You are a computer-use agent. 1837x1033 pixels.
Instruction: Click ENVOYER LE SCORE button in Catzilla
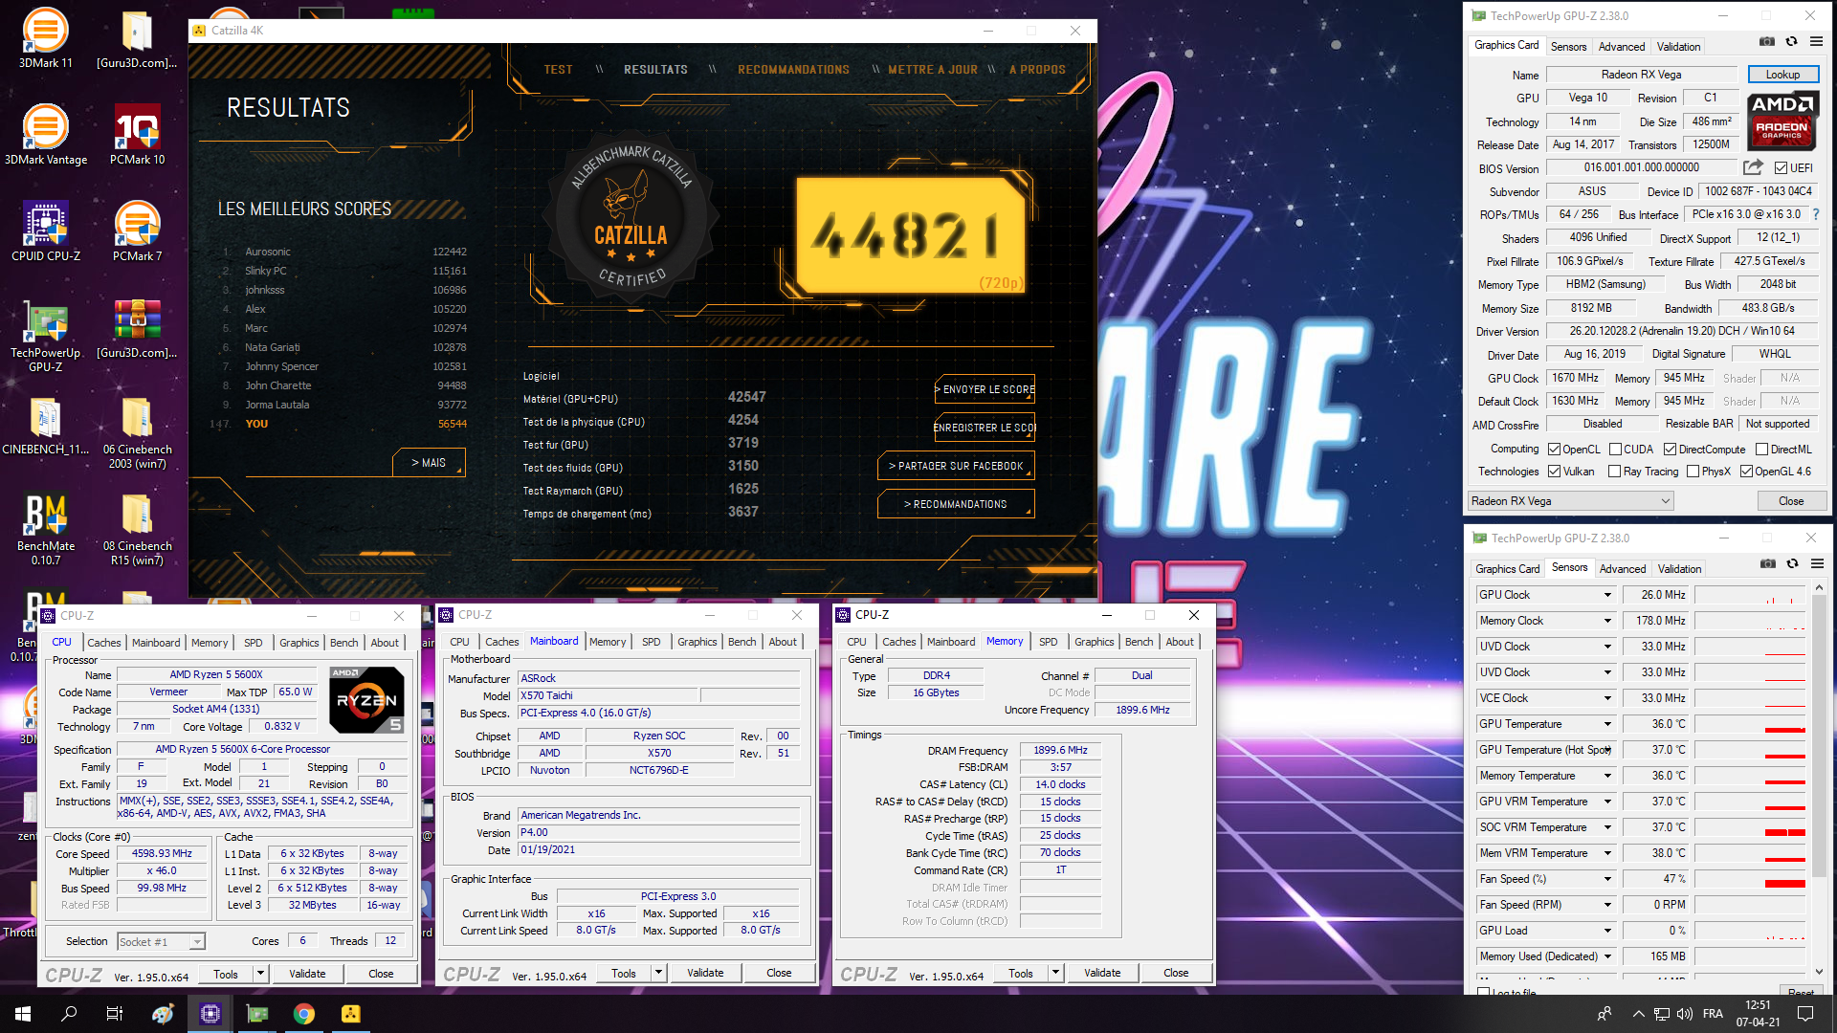click(985, 389)
